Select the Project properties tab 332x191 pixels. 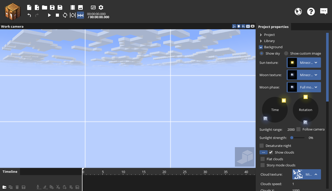273,27
